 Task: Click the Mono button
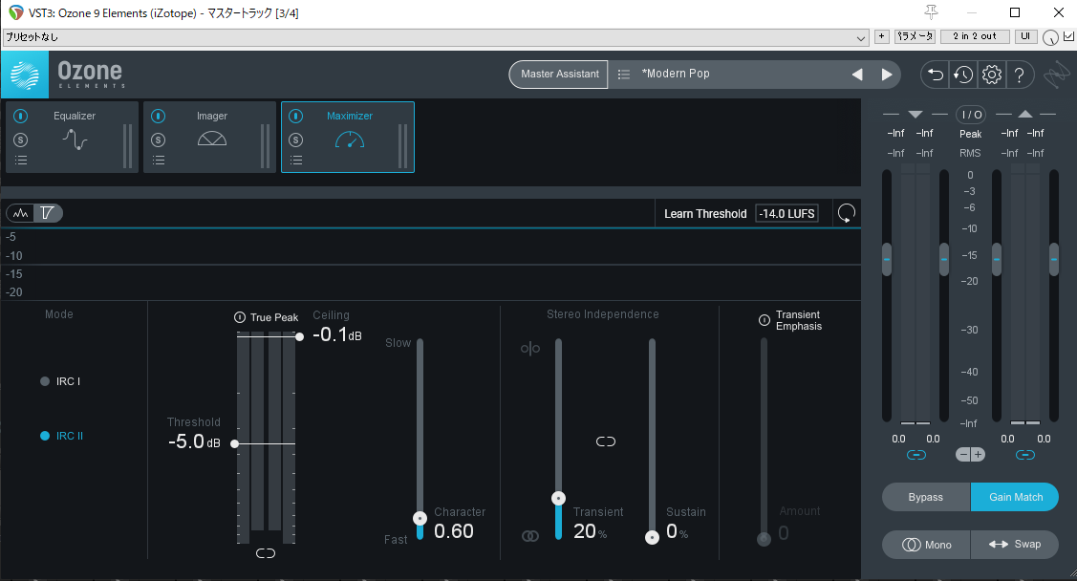point(926,545)
